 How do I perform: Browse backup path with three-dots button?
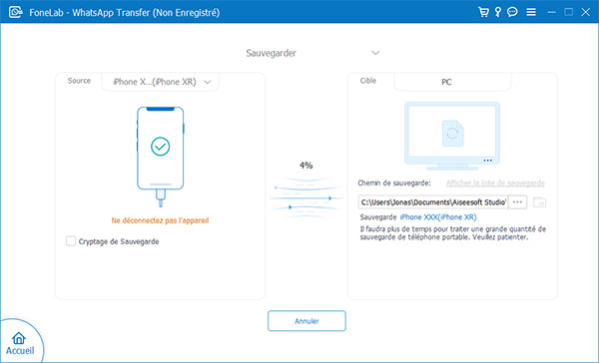517,201
